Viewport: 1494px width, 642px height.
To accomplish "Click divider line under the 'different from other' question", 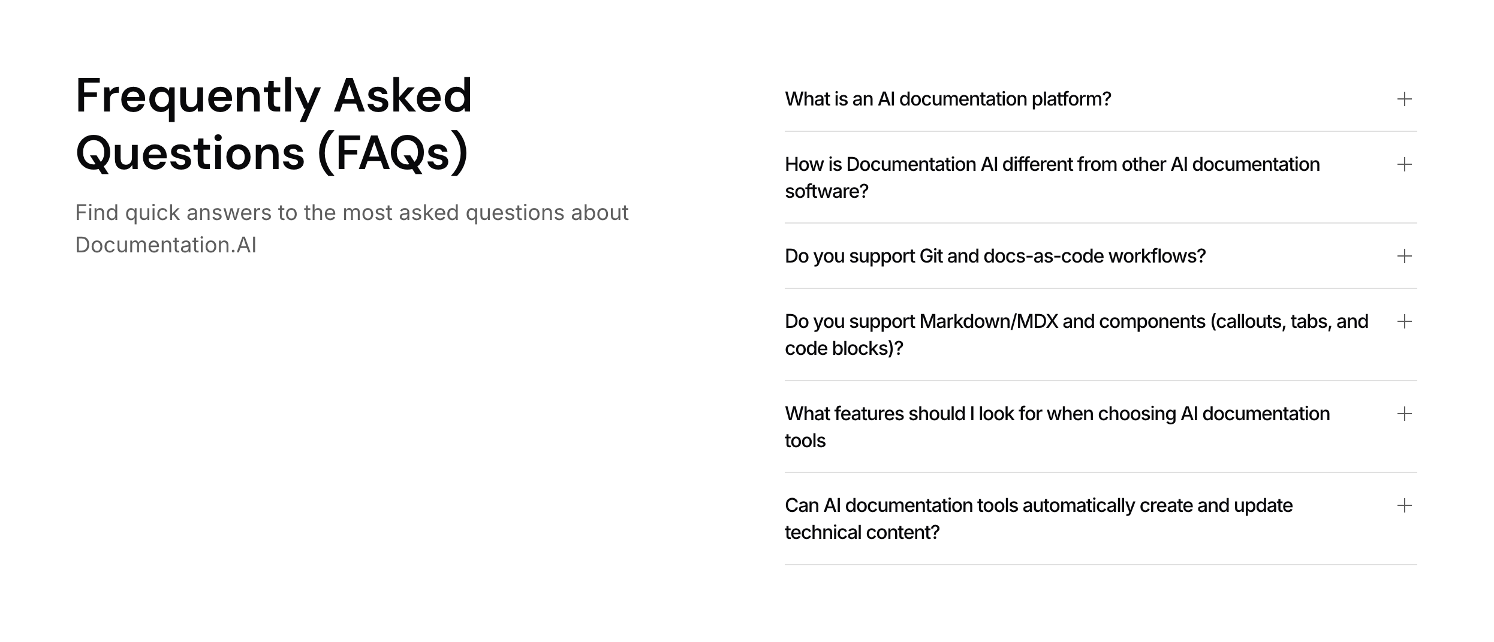I will click(1101, 223).
